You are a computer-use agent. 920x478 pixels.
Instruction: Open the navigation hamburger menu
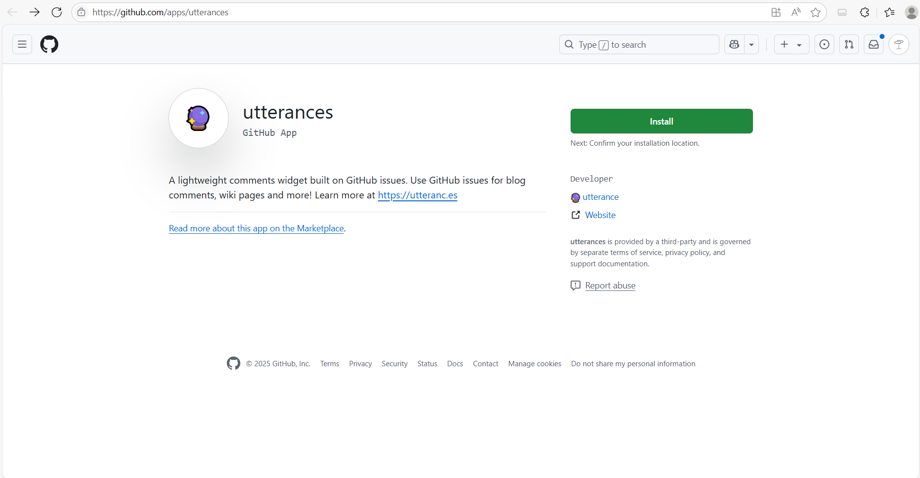pyautogui.click(x=22, y=44)
